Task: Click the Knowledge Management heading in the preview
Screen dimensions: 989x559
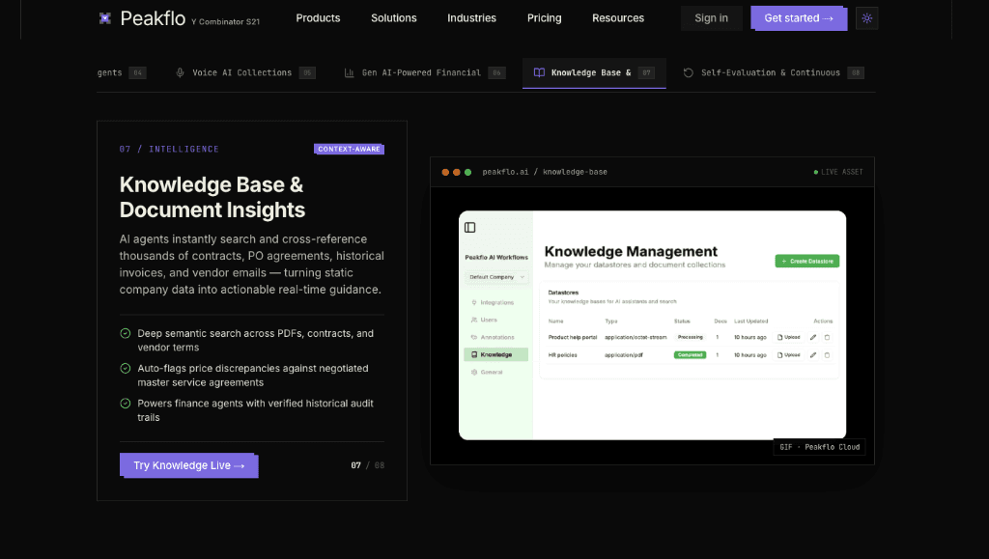Action: pos(631,251)
